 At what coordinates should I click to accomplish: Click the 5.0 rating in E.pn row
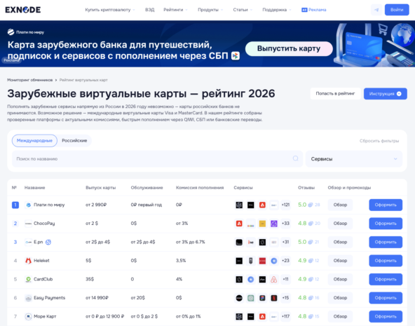302,242
